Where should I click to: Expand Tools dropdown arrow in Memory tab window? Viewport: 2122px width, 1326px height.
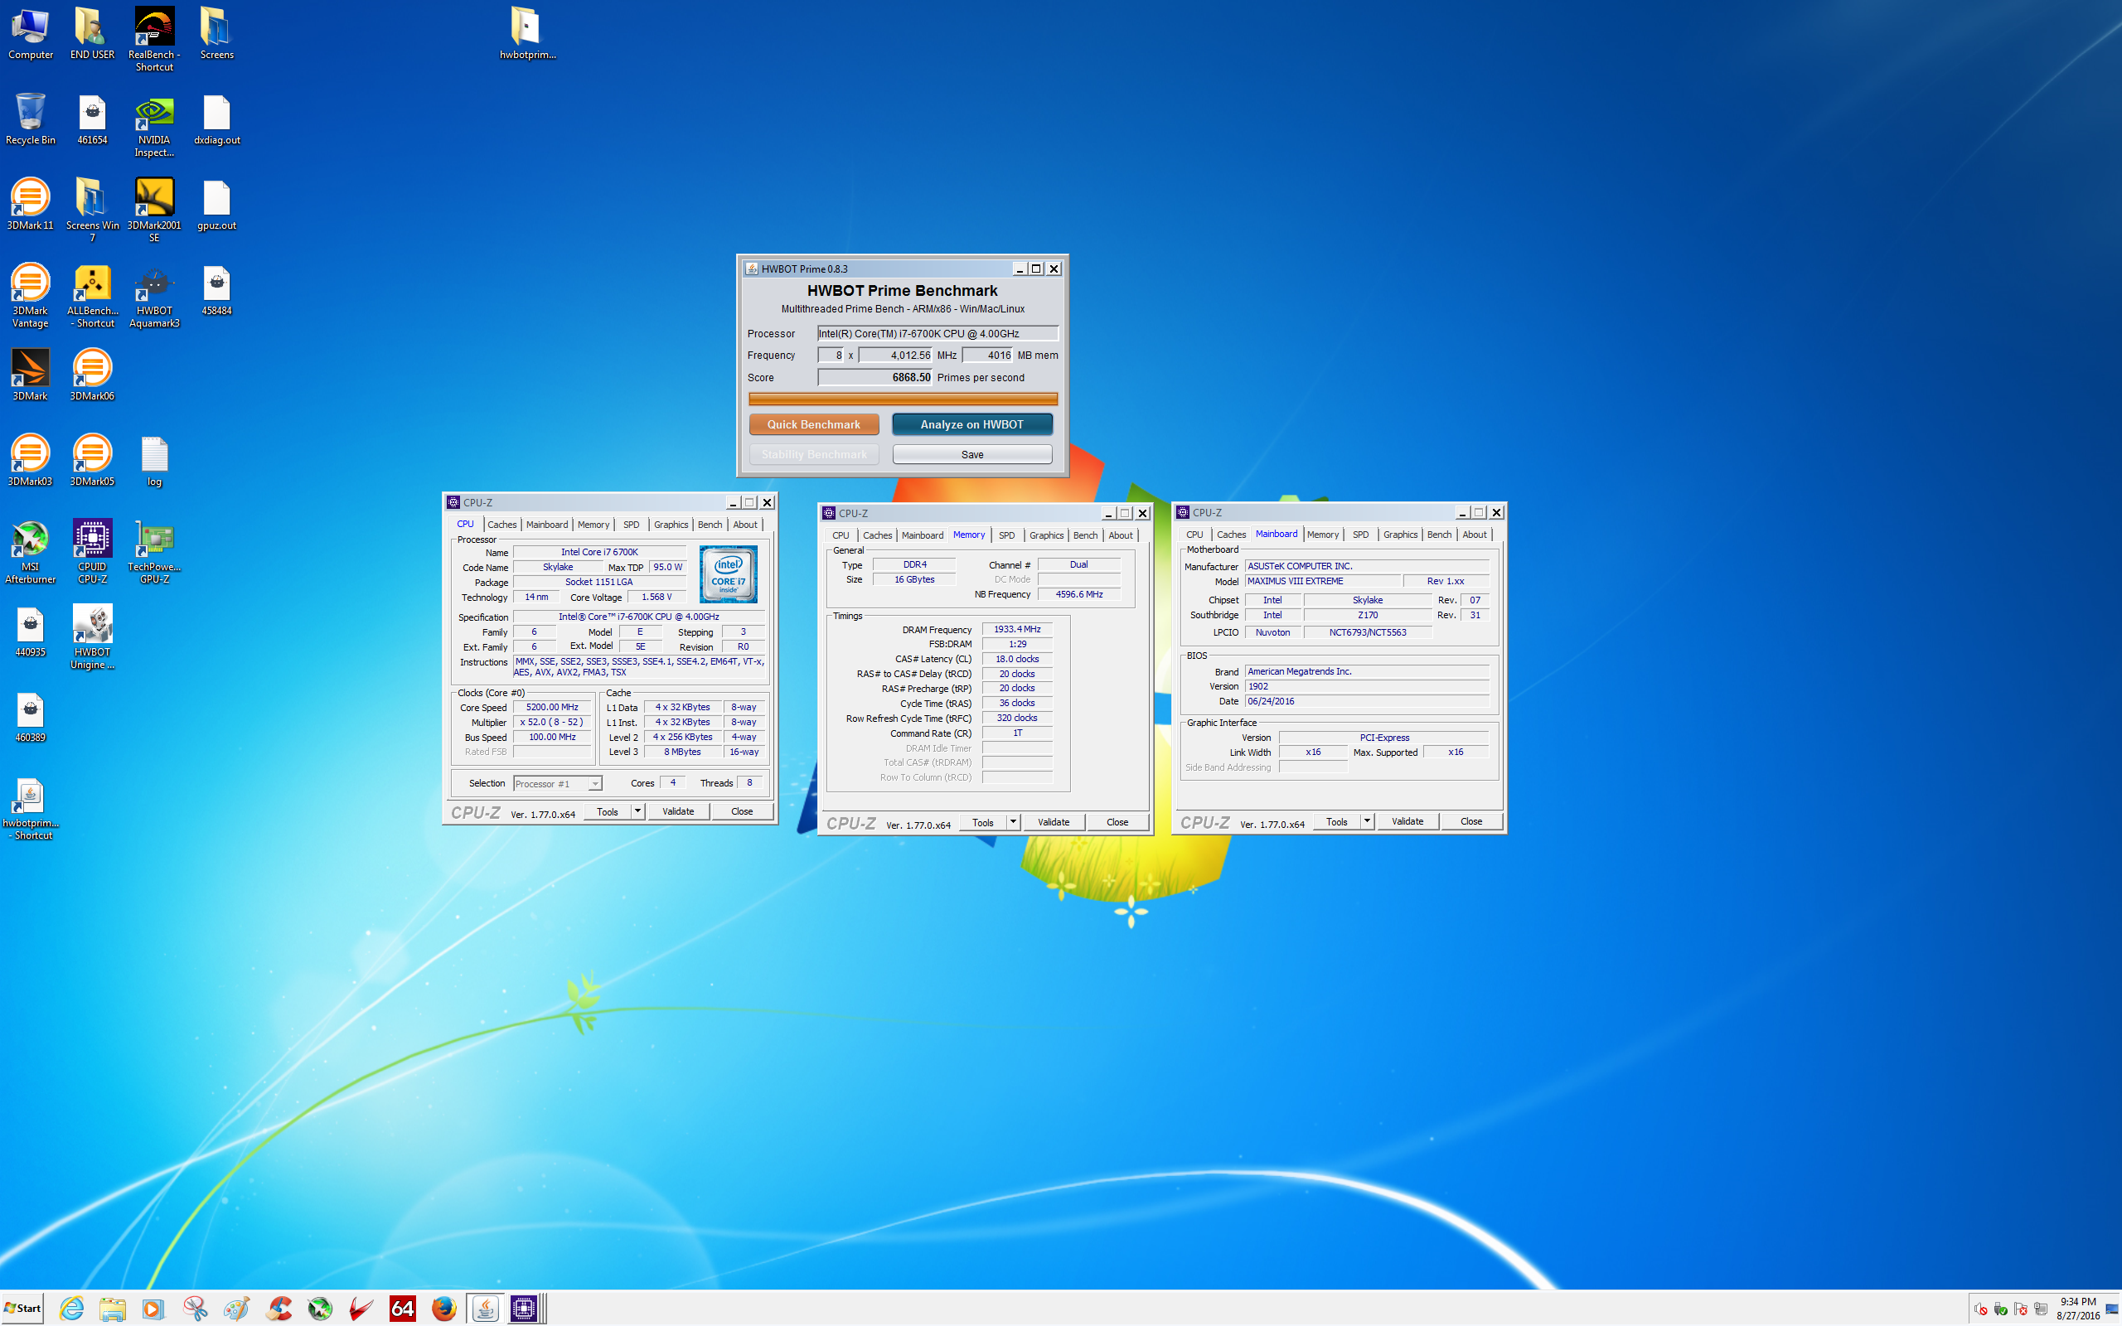(1013, 822)
